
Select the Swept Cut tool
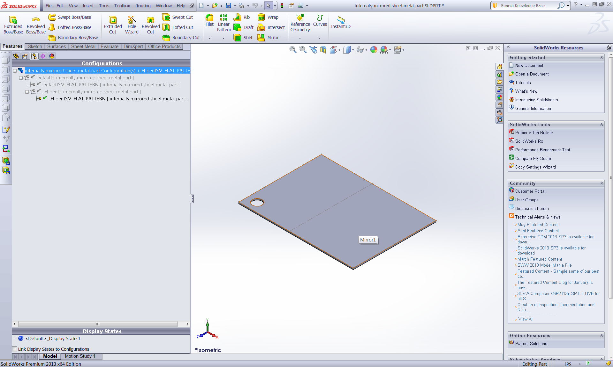(x=178, y=17)
